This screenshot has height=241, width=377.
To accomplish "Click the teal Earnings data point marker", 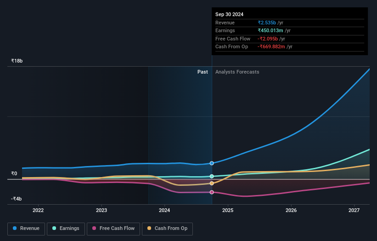I will pos(212,176).
